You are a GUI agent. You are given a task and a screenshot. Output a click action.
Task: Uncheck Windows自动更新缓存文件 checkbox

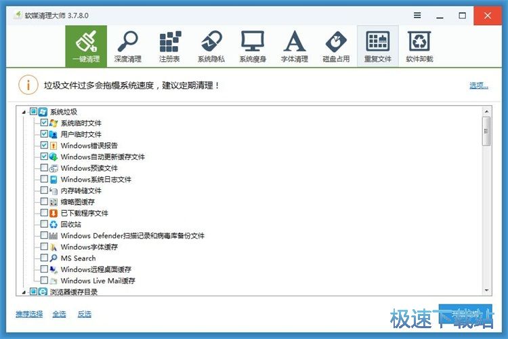44,157
